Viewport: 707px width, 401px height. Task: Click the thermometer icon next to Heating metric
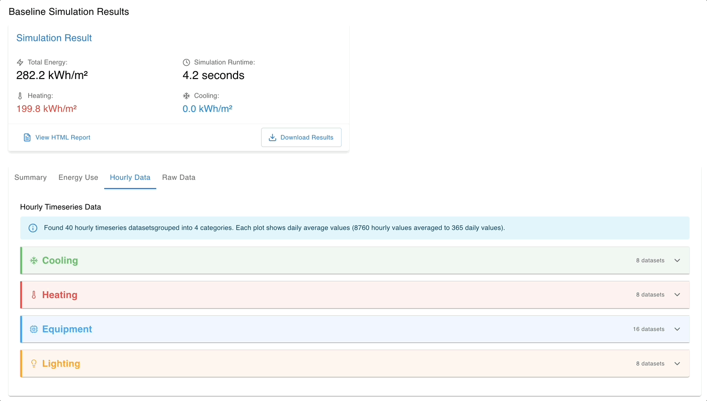(x=20, y=96)
